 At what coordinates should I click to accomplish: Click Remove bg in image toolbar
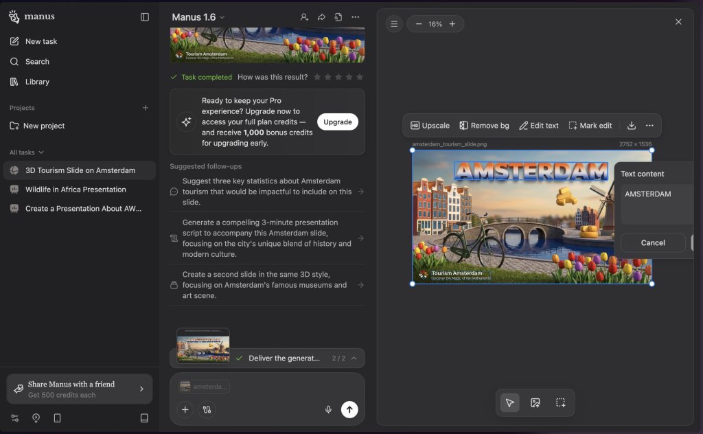[484, 126]
